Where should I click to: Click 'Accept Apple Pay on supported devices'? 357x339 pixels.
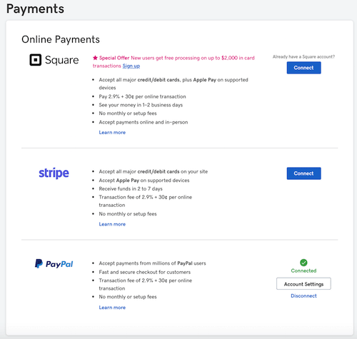pos(144,181)
